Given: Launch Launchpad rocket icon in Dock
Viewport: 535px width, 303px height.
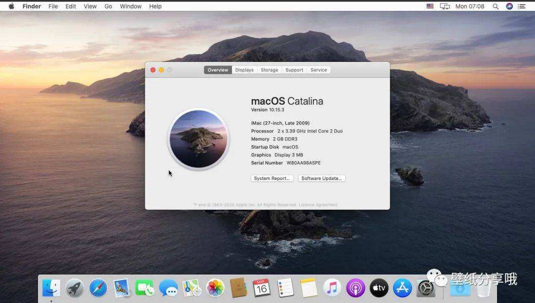Looking at the screenshot, I should tap(75, 288).
